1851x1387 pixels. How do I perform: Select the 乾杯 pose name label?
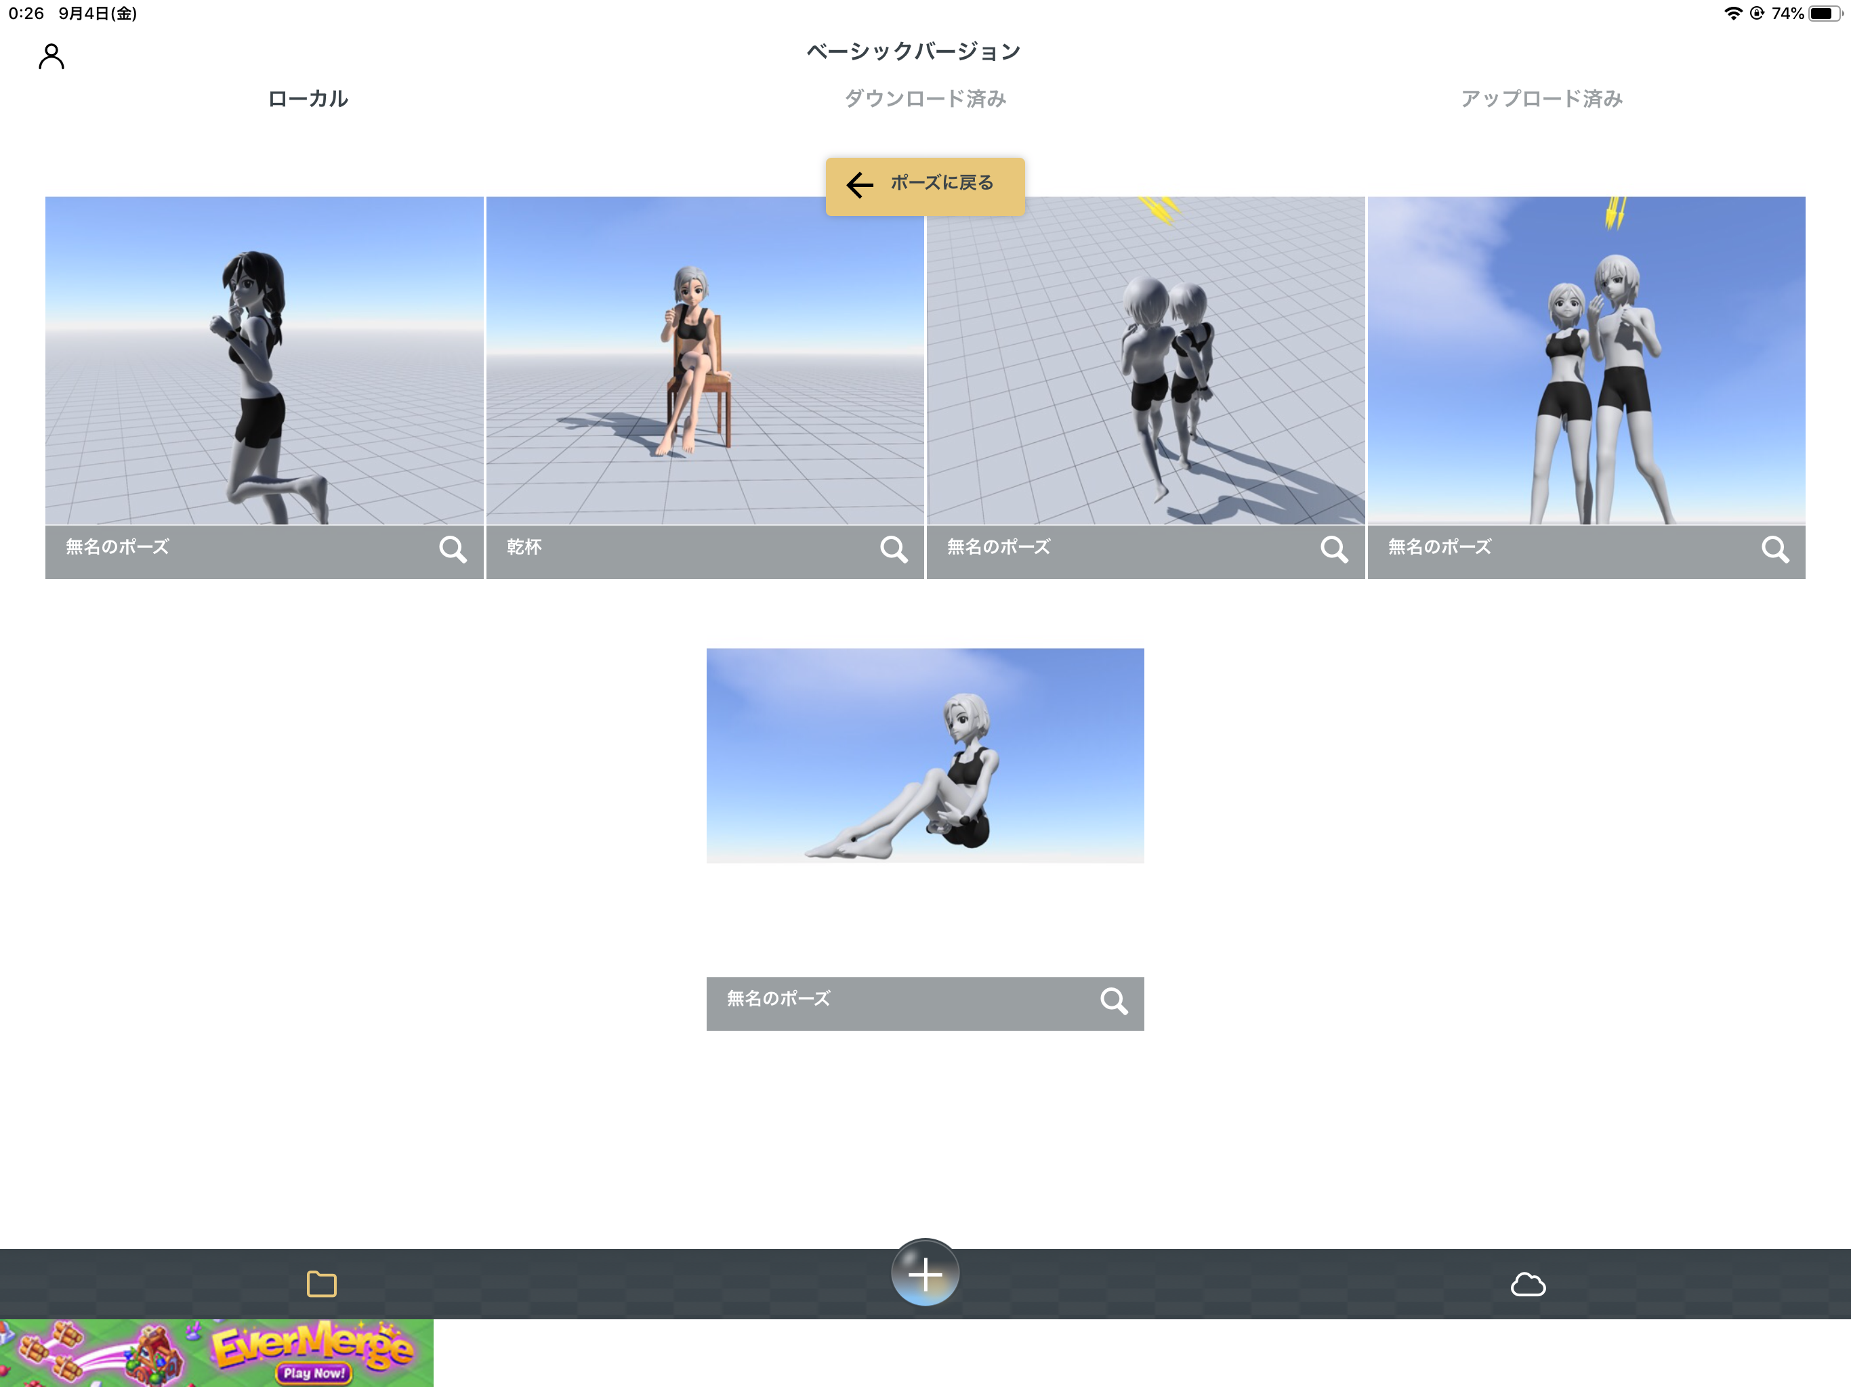click(x=524, y=547)
